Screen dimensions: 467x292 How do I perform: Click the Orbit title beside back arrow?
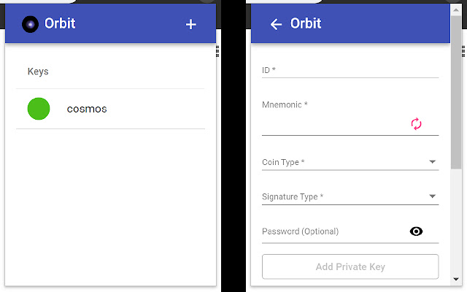(306, 24)
